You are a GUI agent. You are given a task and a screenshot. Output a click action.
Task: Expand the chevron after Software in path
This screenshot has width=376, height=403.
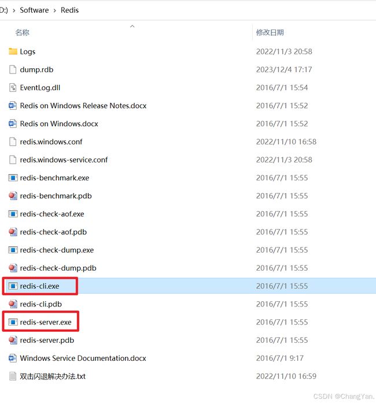pyautogui.click(x=55, y=10)
